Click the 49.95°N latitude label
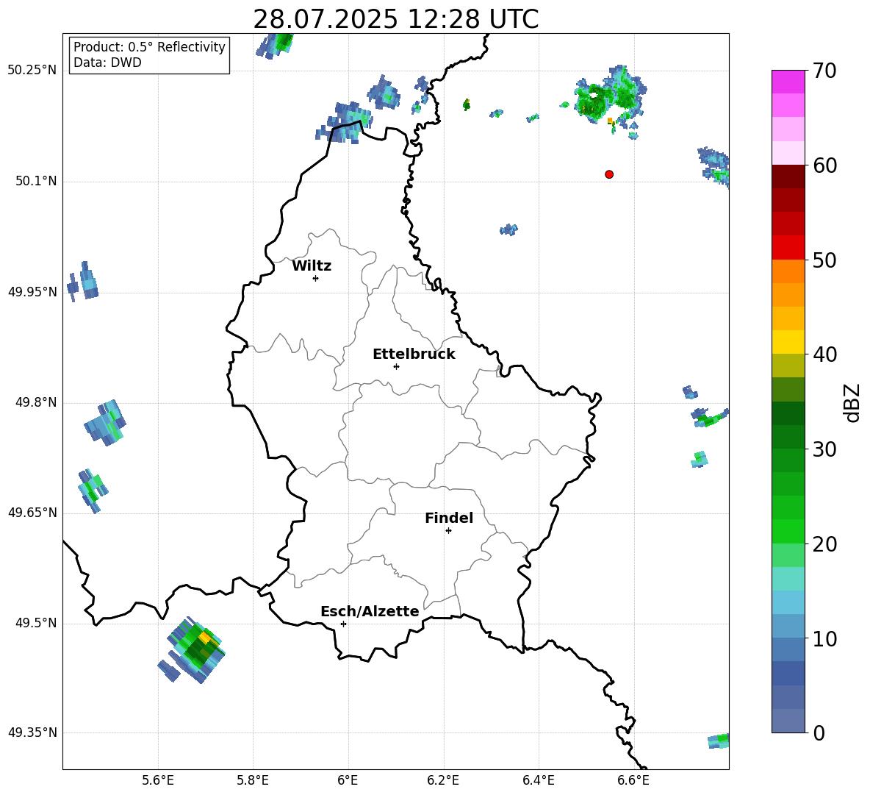The height and width of the screenshot is (795, 870). click(32, 292)
